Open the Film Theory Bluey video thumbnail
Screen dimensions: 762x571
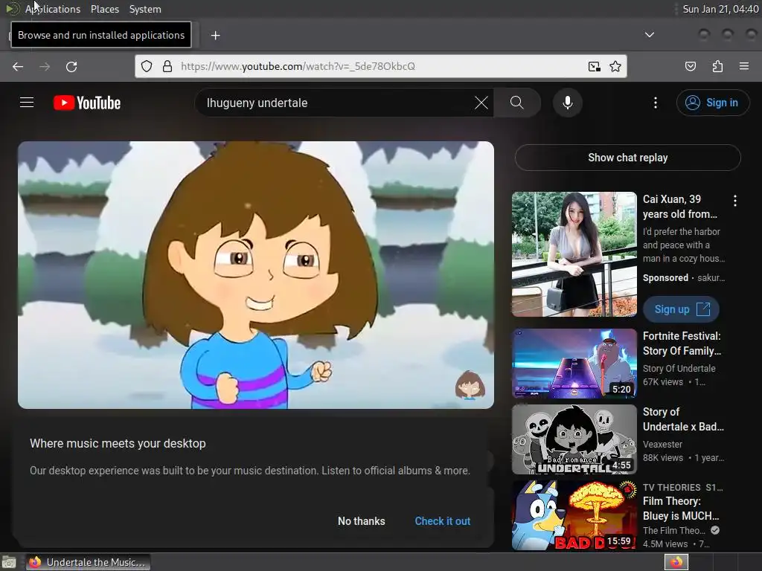click(x=574, y=515)
